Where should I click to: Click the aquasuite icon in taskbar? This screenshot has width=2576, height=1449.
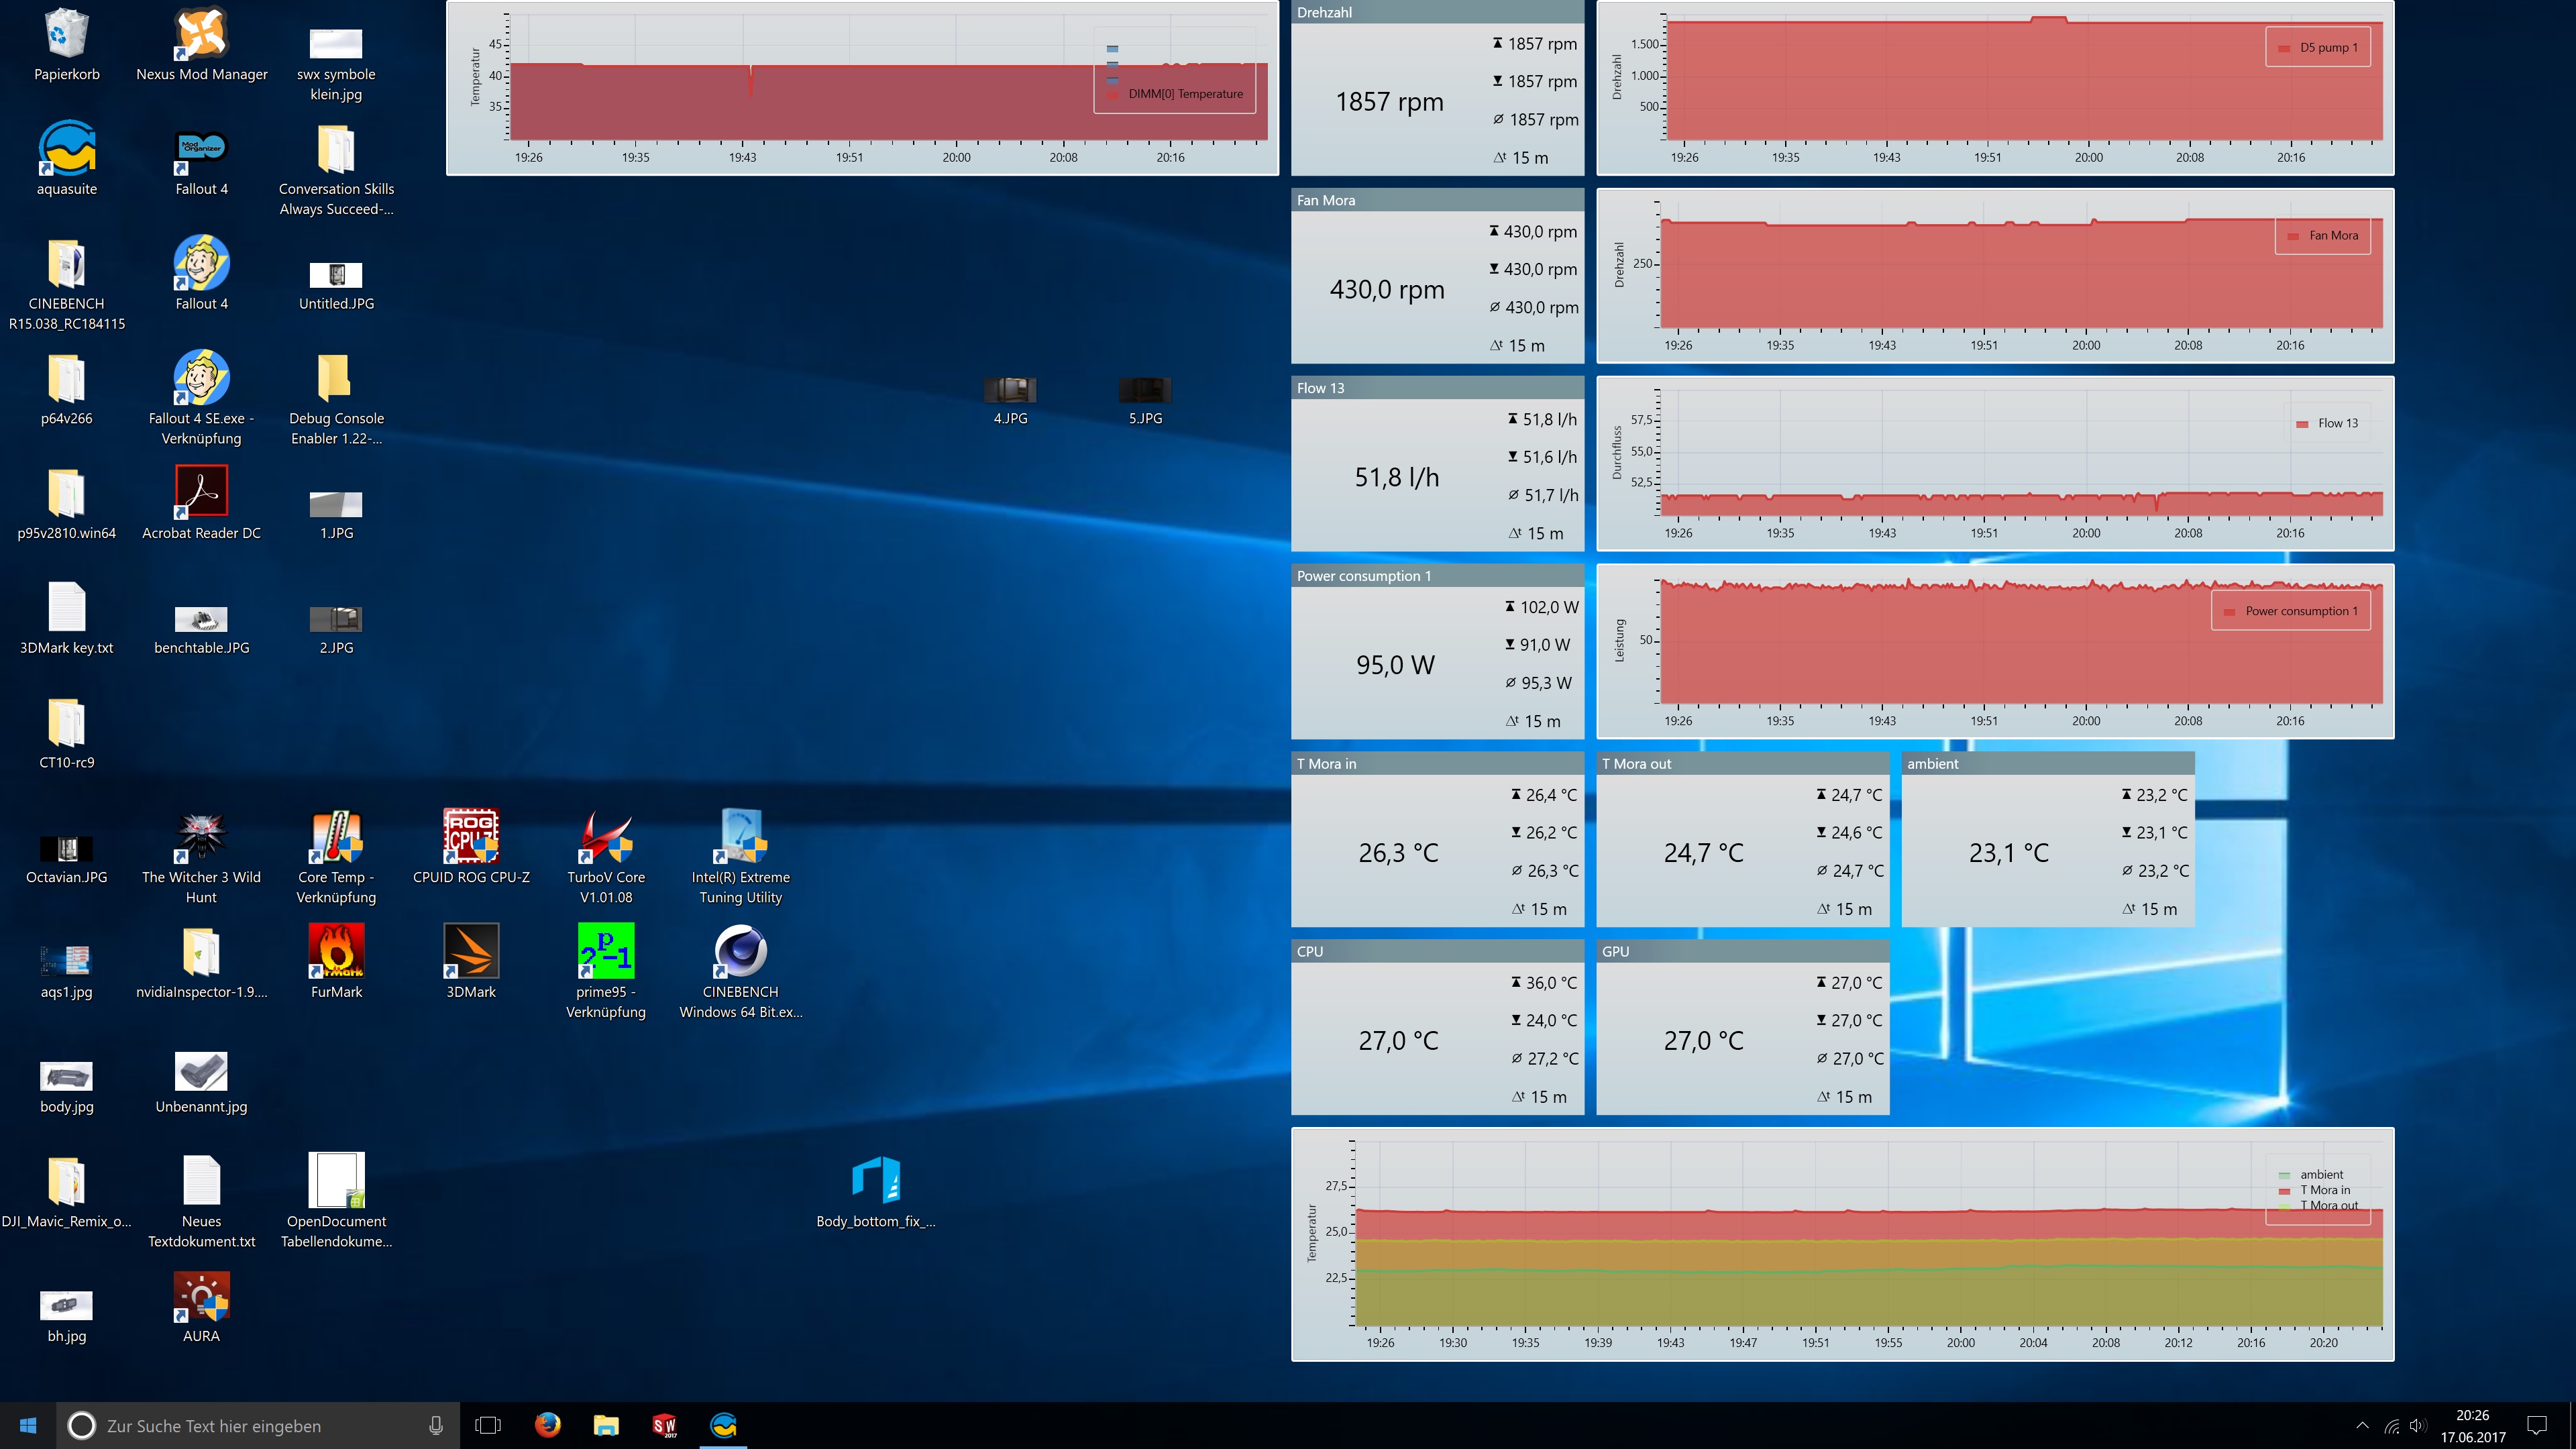[723, 1425]
